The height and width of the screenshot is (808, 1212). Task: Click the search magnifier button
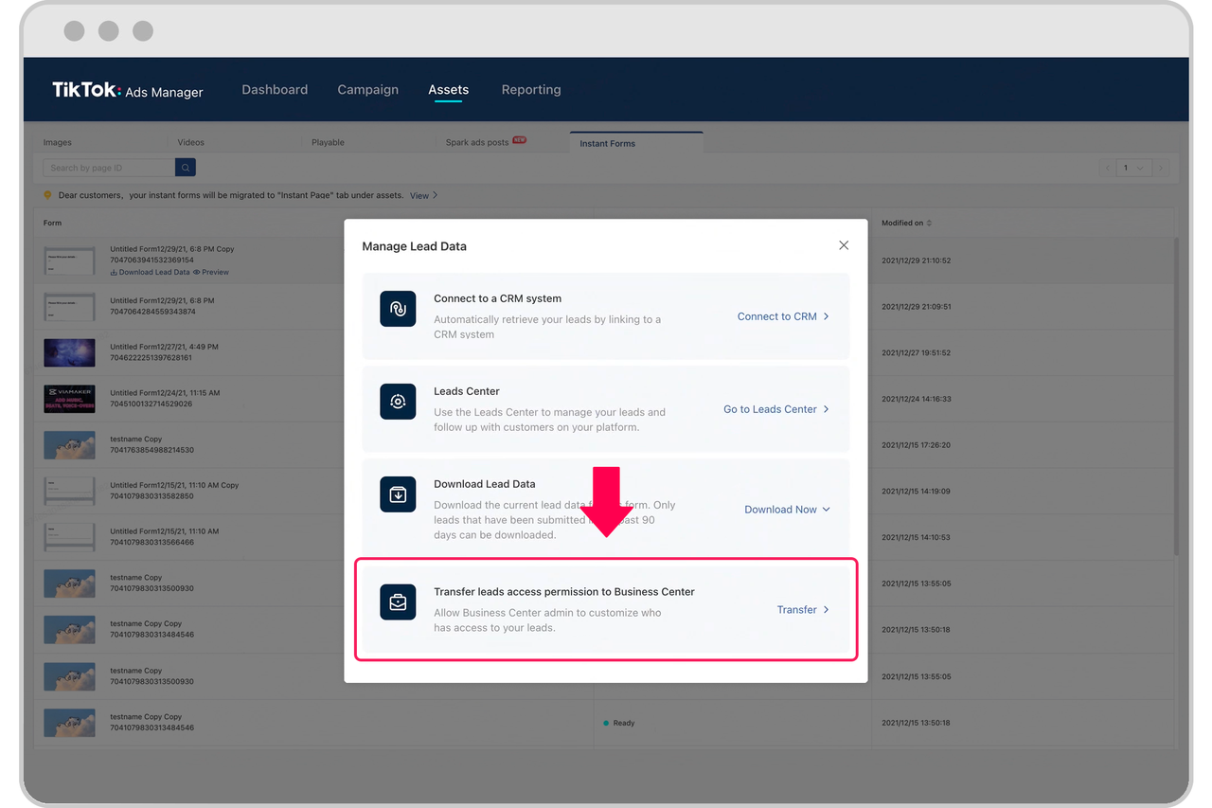tap(186, 168)
